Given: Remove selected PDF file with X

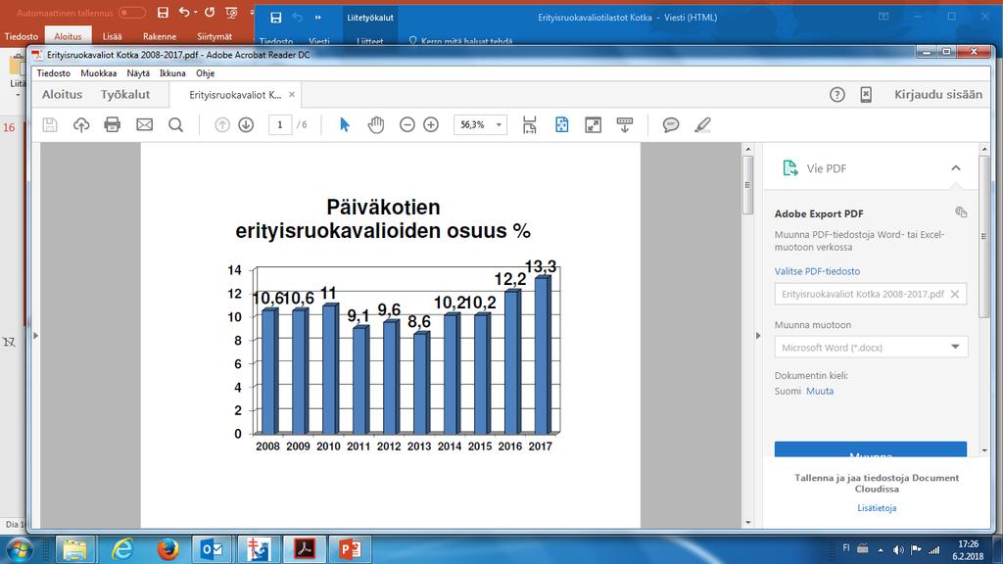Looking at the screenshot, I should click(x=954, y=294).
